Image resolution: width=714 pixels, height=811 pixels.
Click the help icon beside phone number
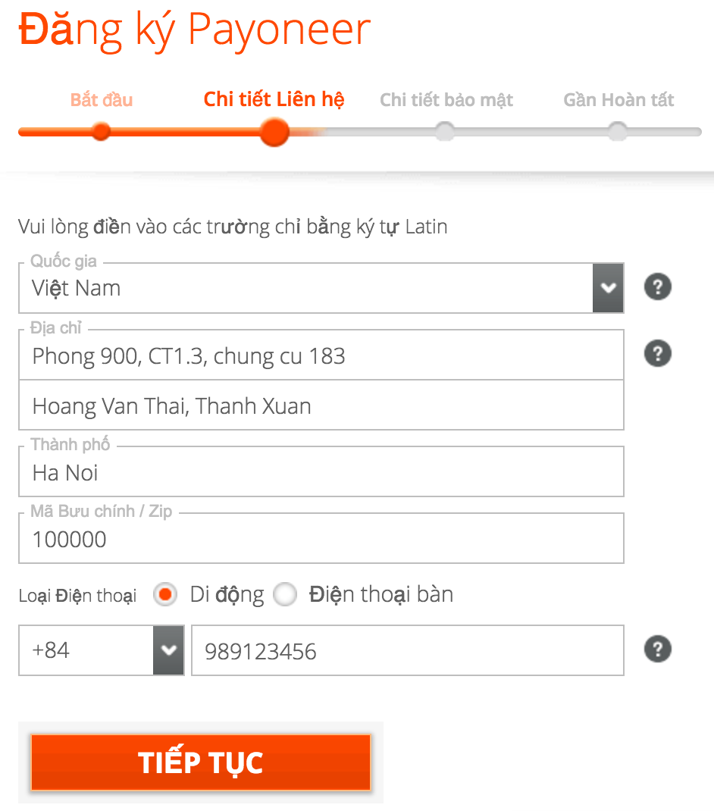(x=657, y=649)
